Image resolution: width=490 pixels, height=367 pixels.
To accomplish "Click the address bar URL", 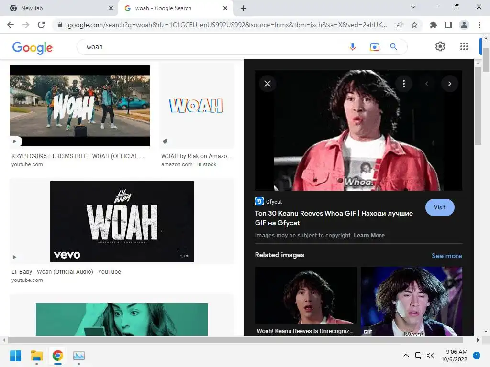I will pyautogui.click(x=227, y=25).
